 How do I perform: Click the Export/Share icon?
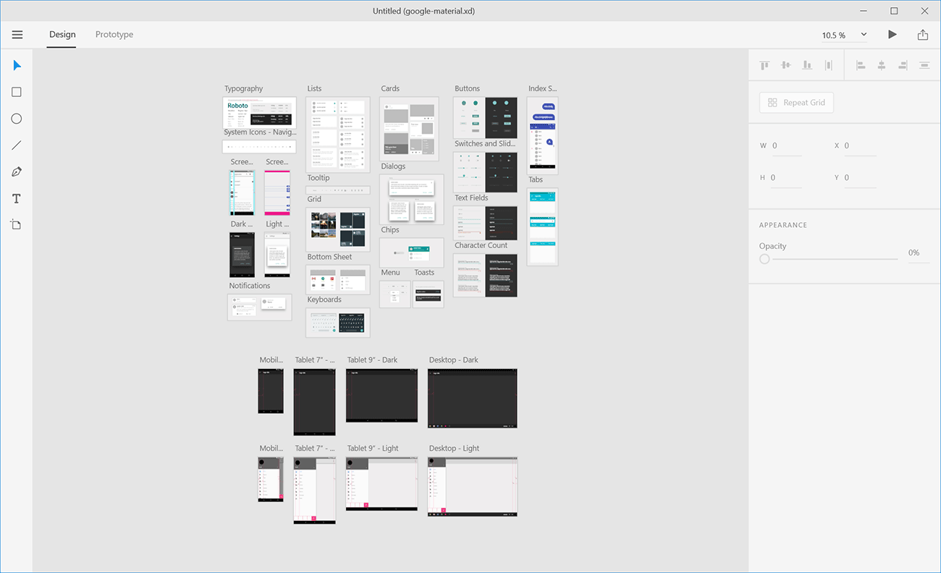(x=922, y=34)
